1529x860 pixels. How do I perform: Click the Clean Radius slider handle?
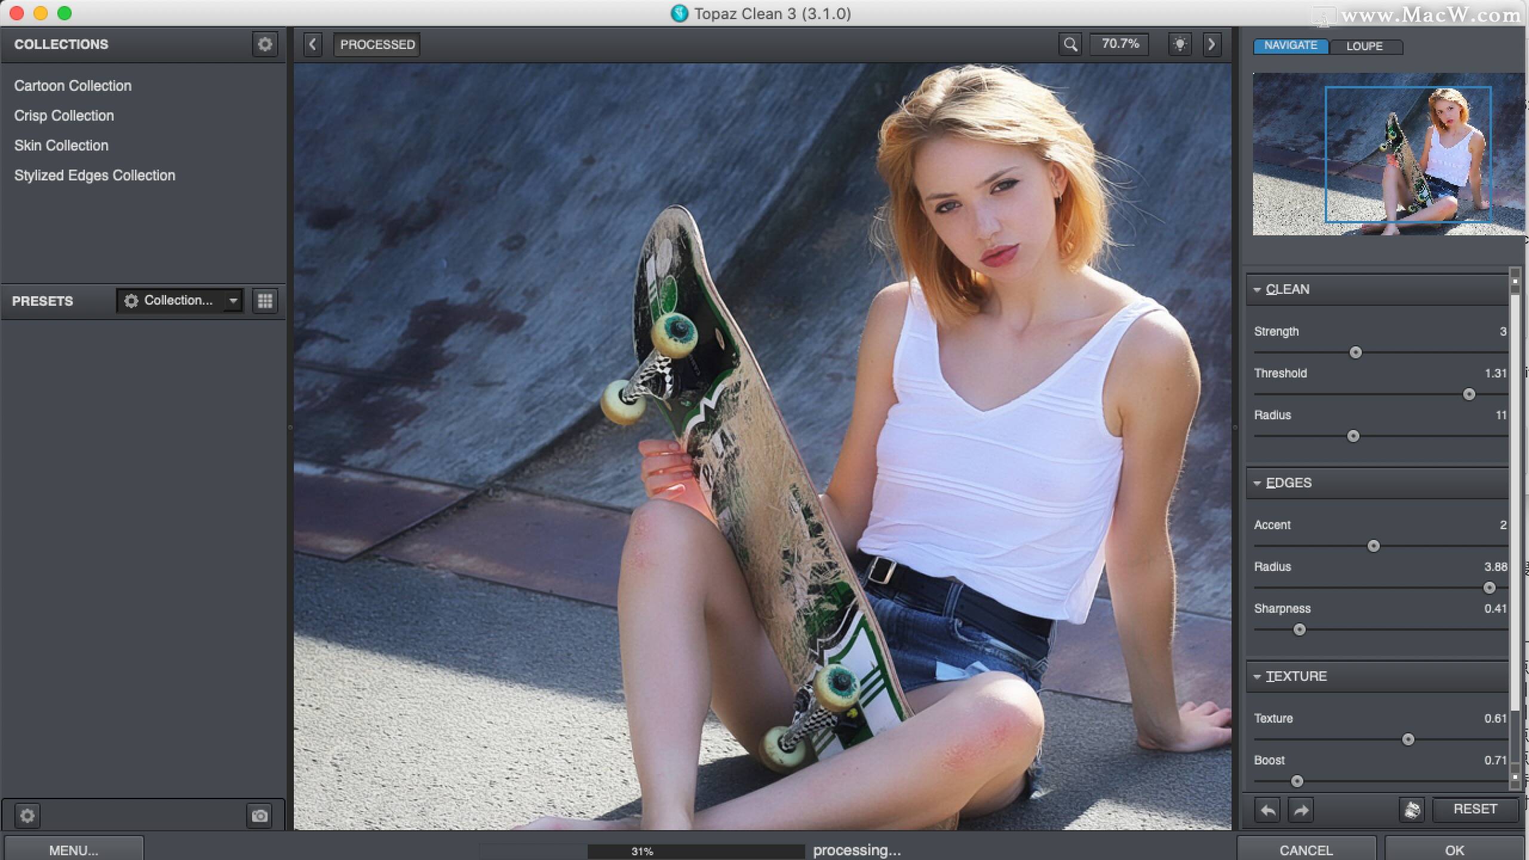1353,436
